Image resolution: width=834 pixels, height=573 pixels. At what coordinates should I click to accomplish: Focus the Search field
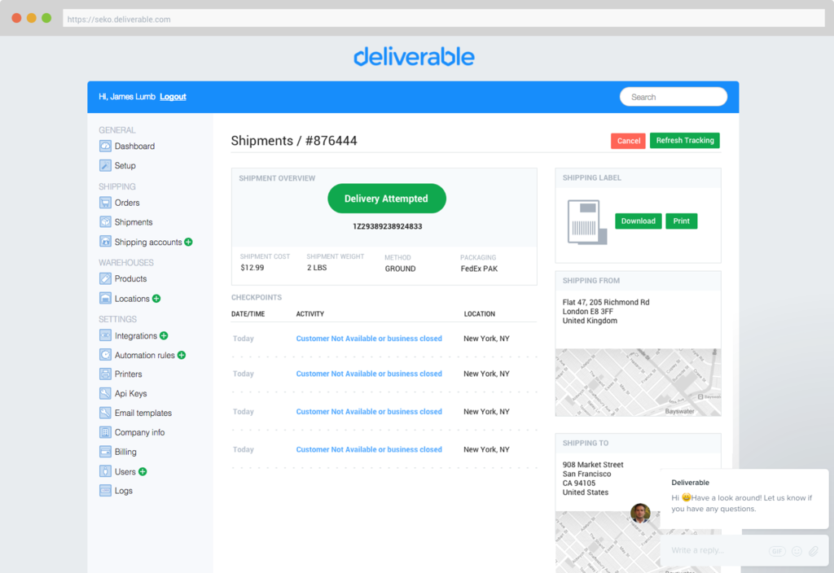pyautogui.click(x=674, y=97)
